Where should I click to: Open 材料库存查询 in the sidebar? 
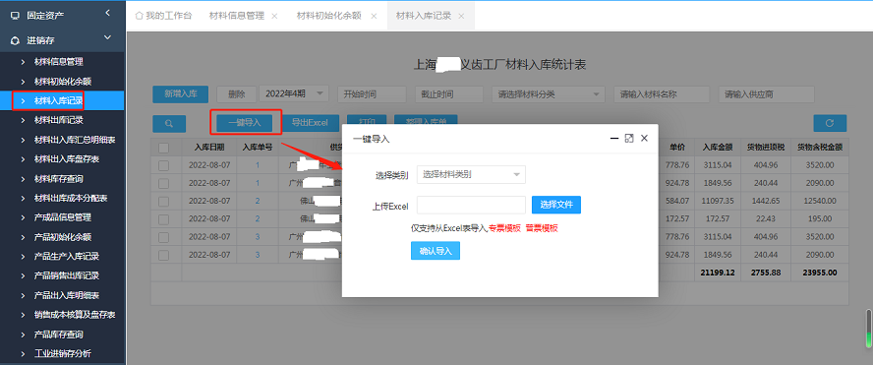click(x=58, y=179)
